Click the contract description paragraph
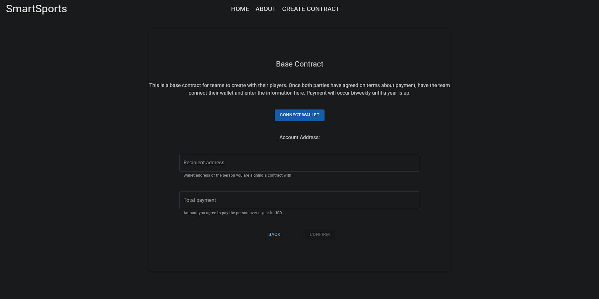The height and width of the screenshot is (299, 599). (x=299, y=89)
